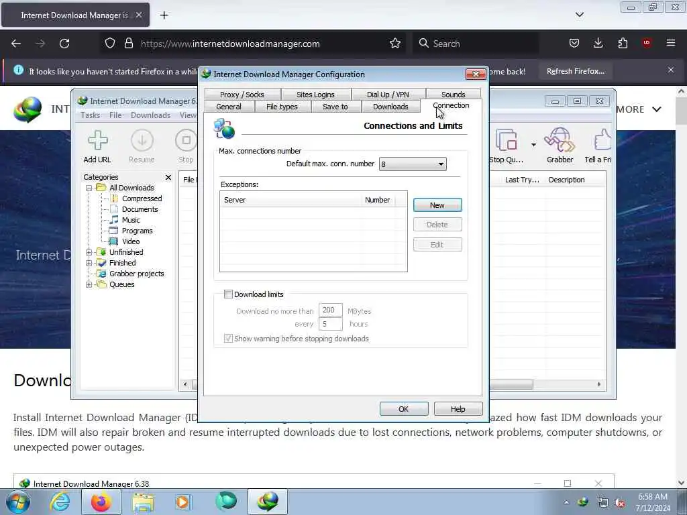Enable the Download limits checkbox
Viewport: 687px width, 515px height.
228,294
